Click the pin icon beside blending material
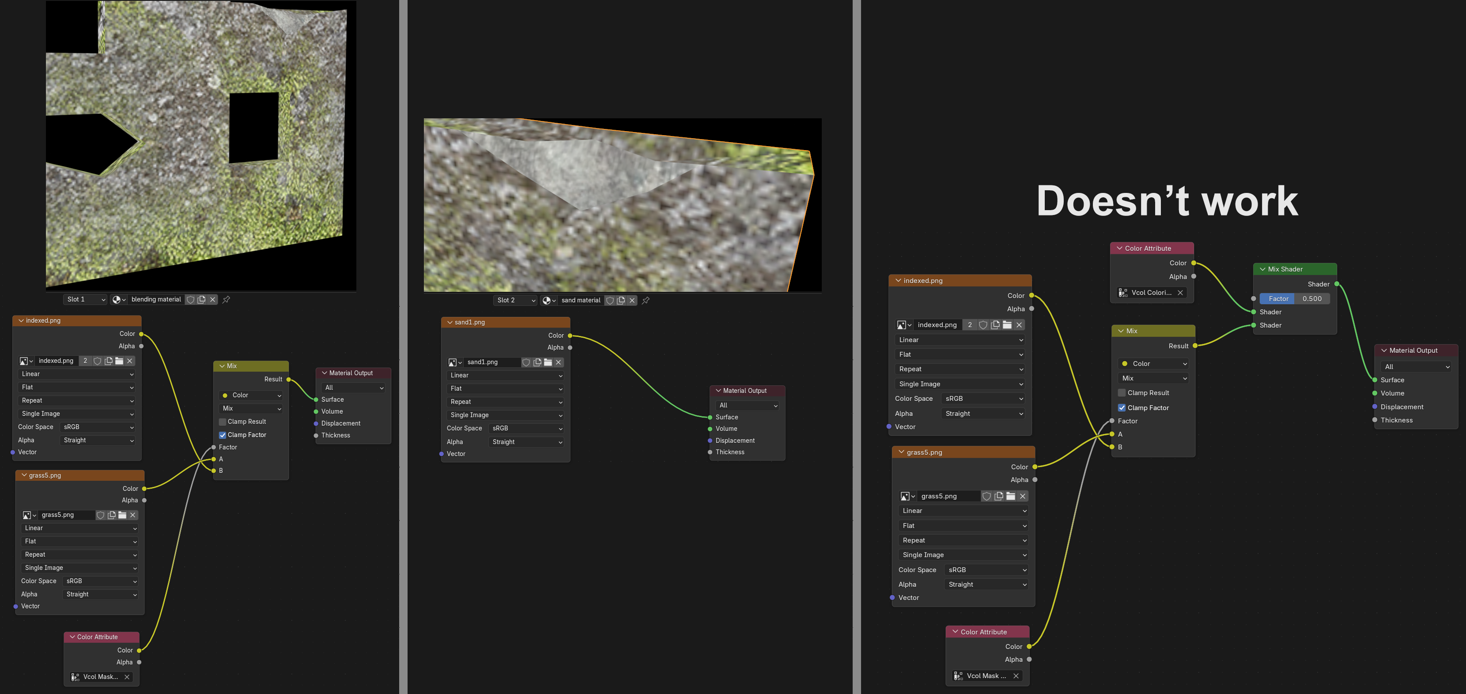Viewport: 1466px width, 694px height. pos(226,299)
